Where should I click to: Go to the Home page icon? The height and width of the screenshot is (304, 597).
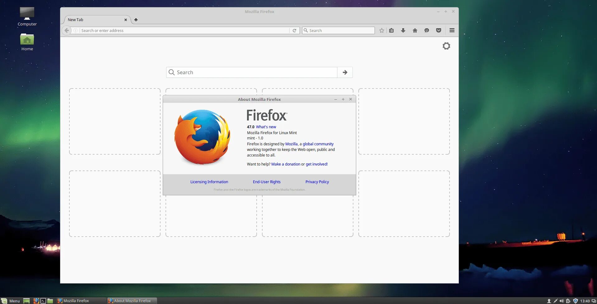[x=415, y=30]
